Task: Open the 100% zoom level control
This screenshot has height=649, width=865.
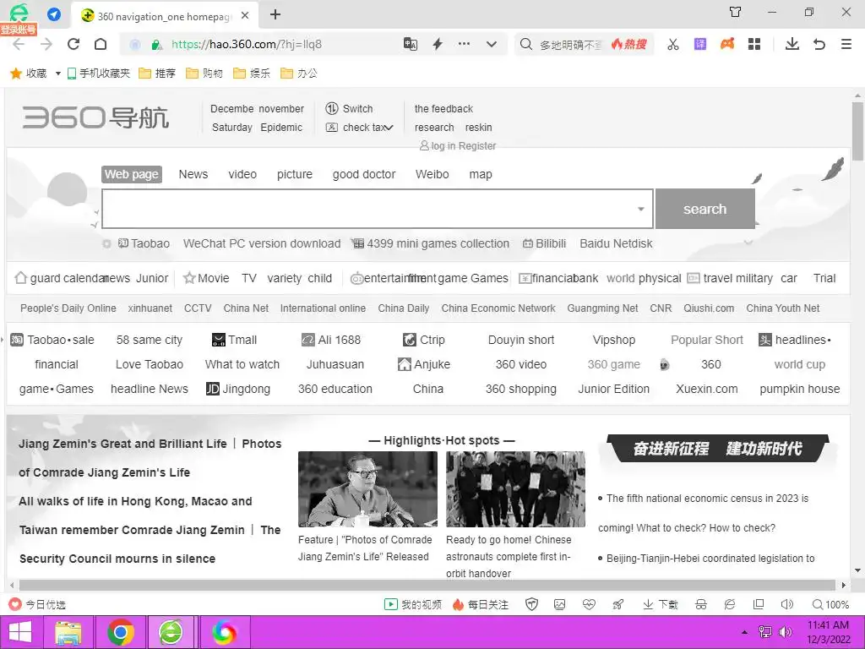Action: (x=830, y=605)
